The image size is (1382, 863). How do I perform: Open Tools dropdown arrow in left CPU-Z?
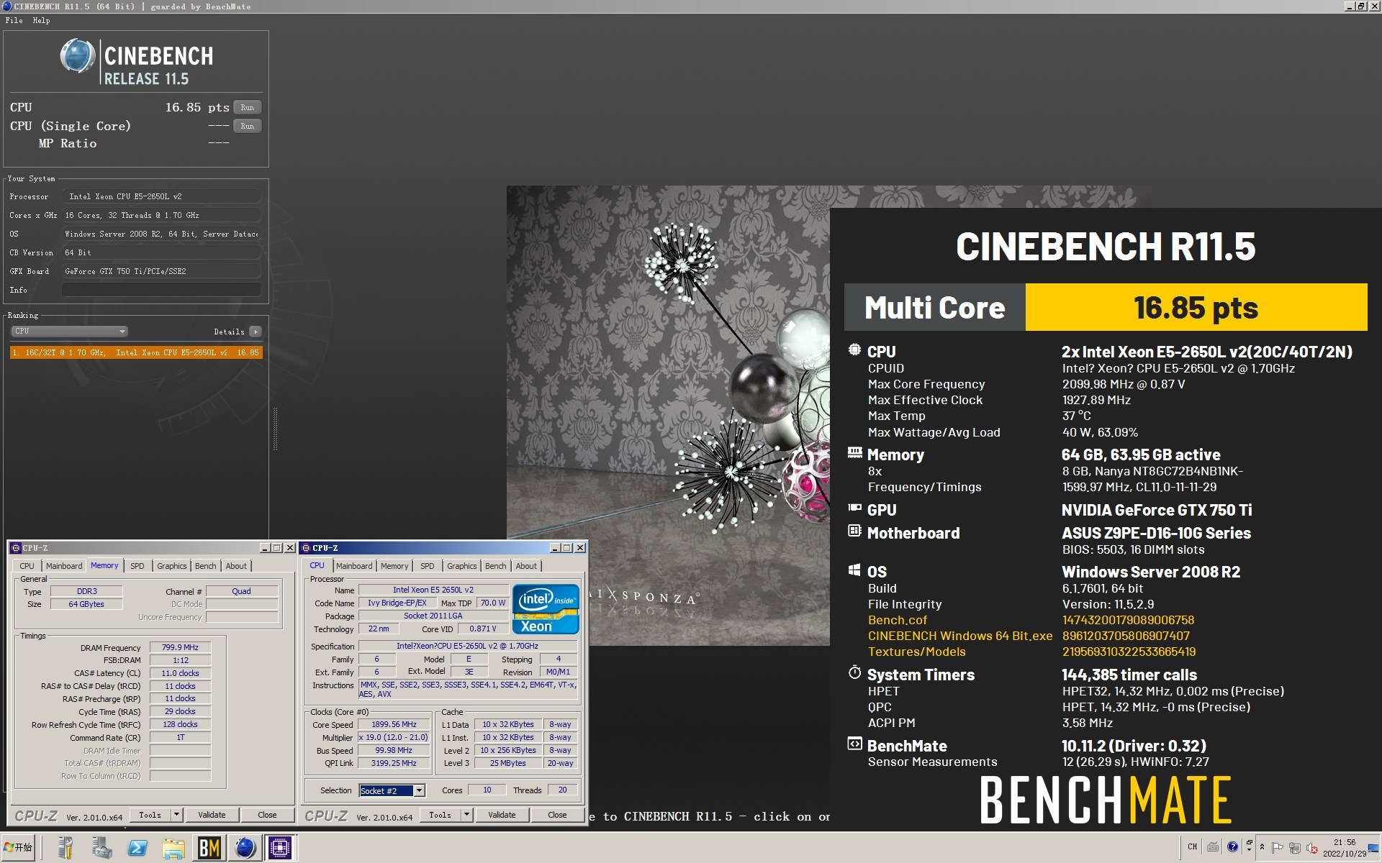pyautogui.click(x=176, y=815)
